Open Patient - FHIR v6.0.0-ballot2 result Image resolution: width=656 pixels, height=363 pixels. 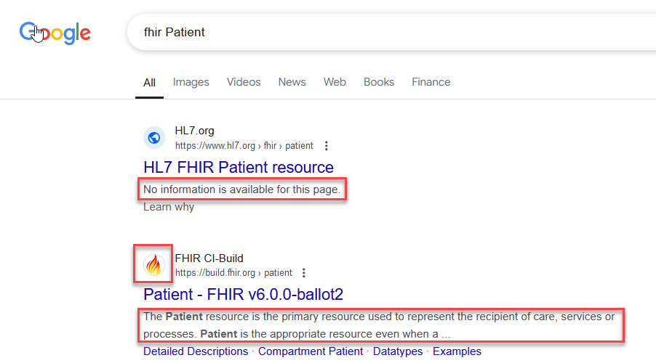[x=243, y=294]
